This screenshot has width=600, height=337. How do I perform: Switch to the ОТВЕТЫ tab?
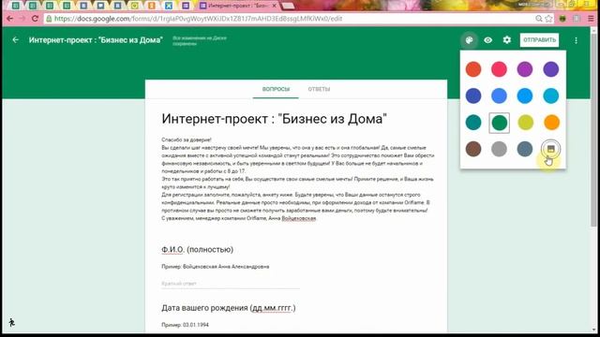pos(319,89)
